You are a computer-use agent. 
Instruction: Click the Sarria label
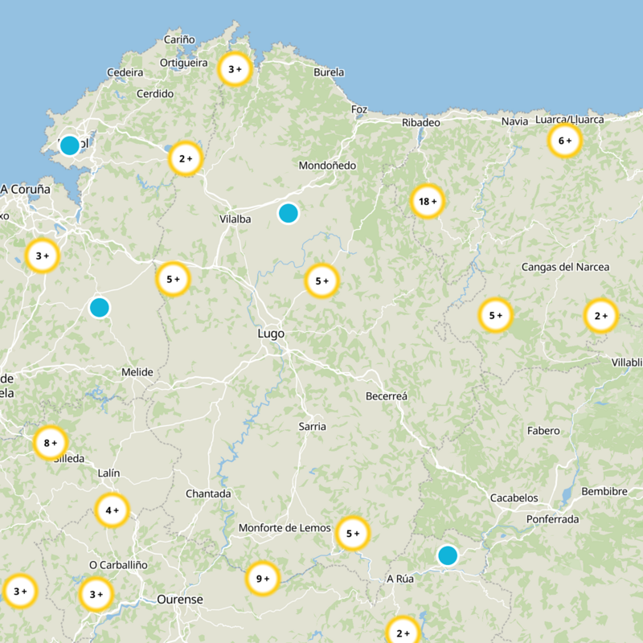(x=313, y=427)
